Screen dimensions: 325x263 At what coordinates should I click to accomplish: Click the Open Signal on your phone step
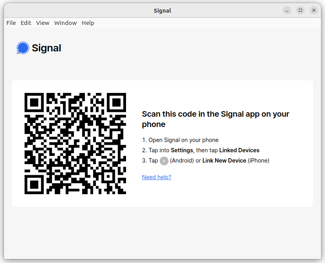click(x=180, y=140)
